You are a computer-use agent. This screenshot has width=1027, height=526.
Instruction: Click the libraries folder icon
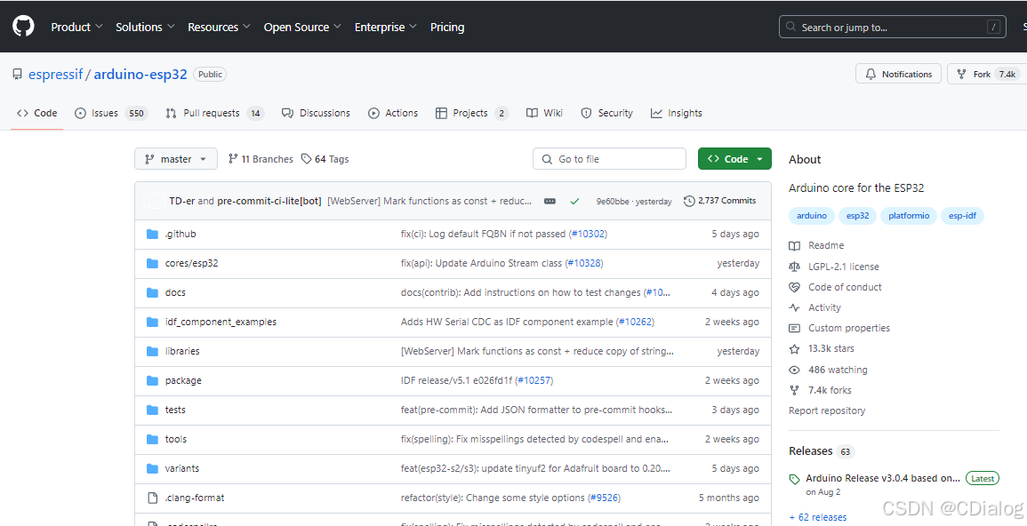(153, 351)
